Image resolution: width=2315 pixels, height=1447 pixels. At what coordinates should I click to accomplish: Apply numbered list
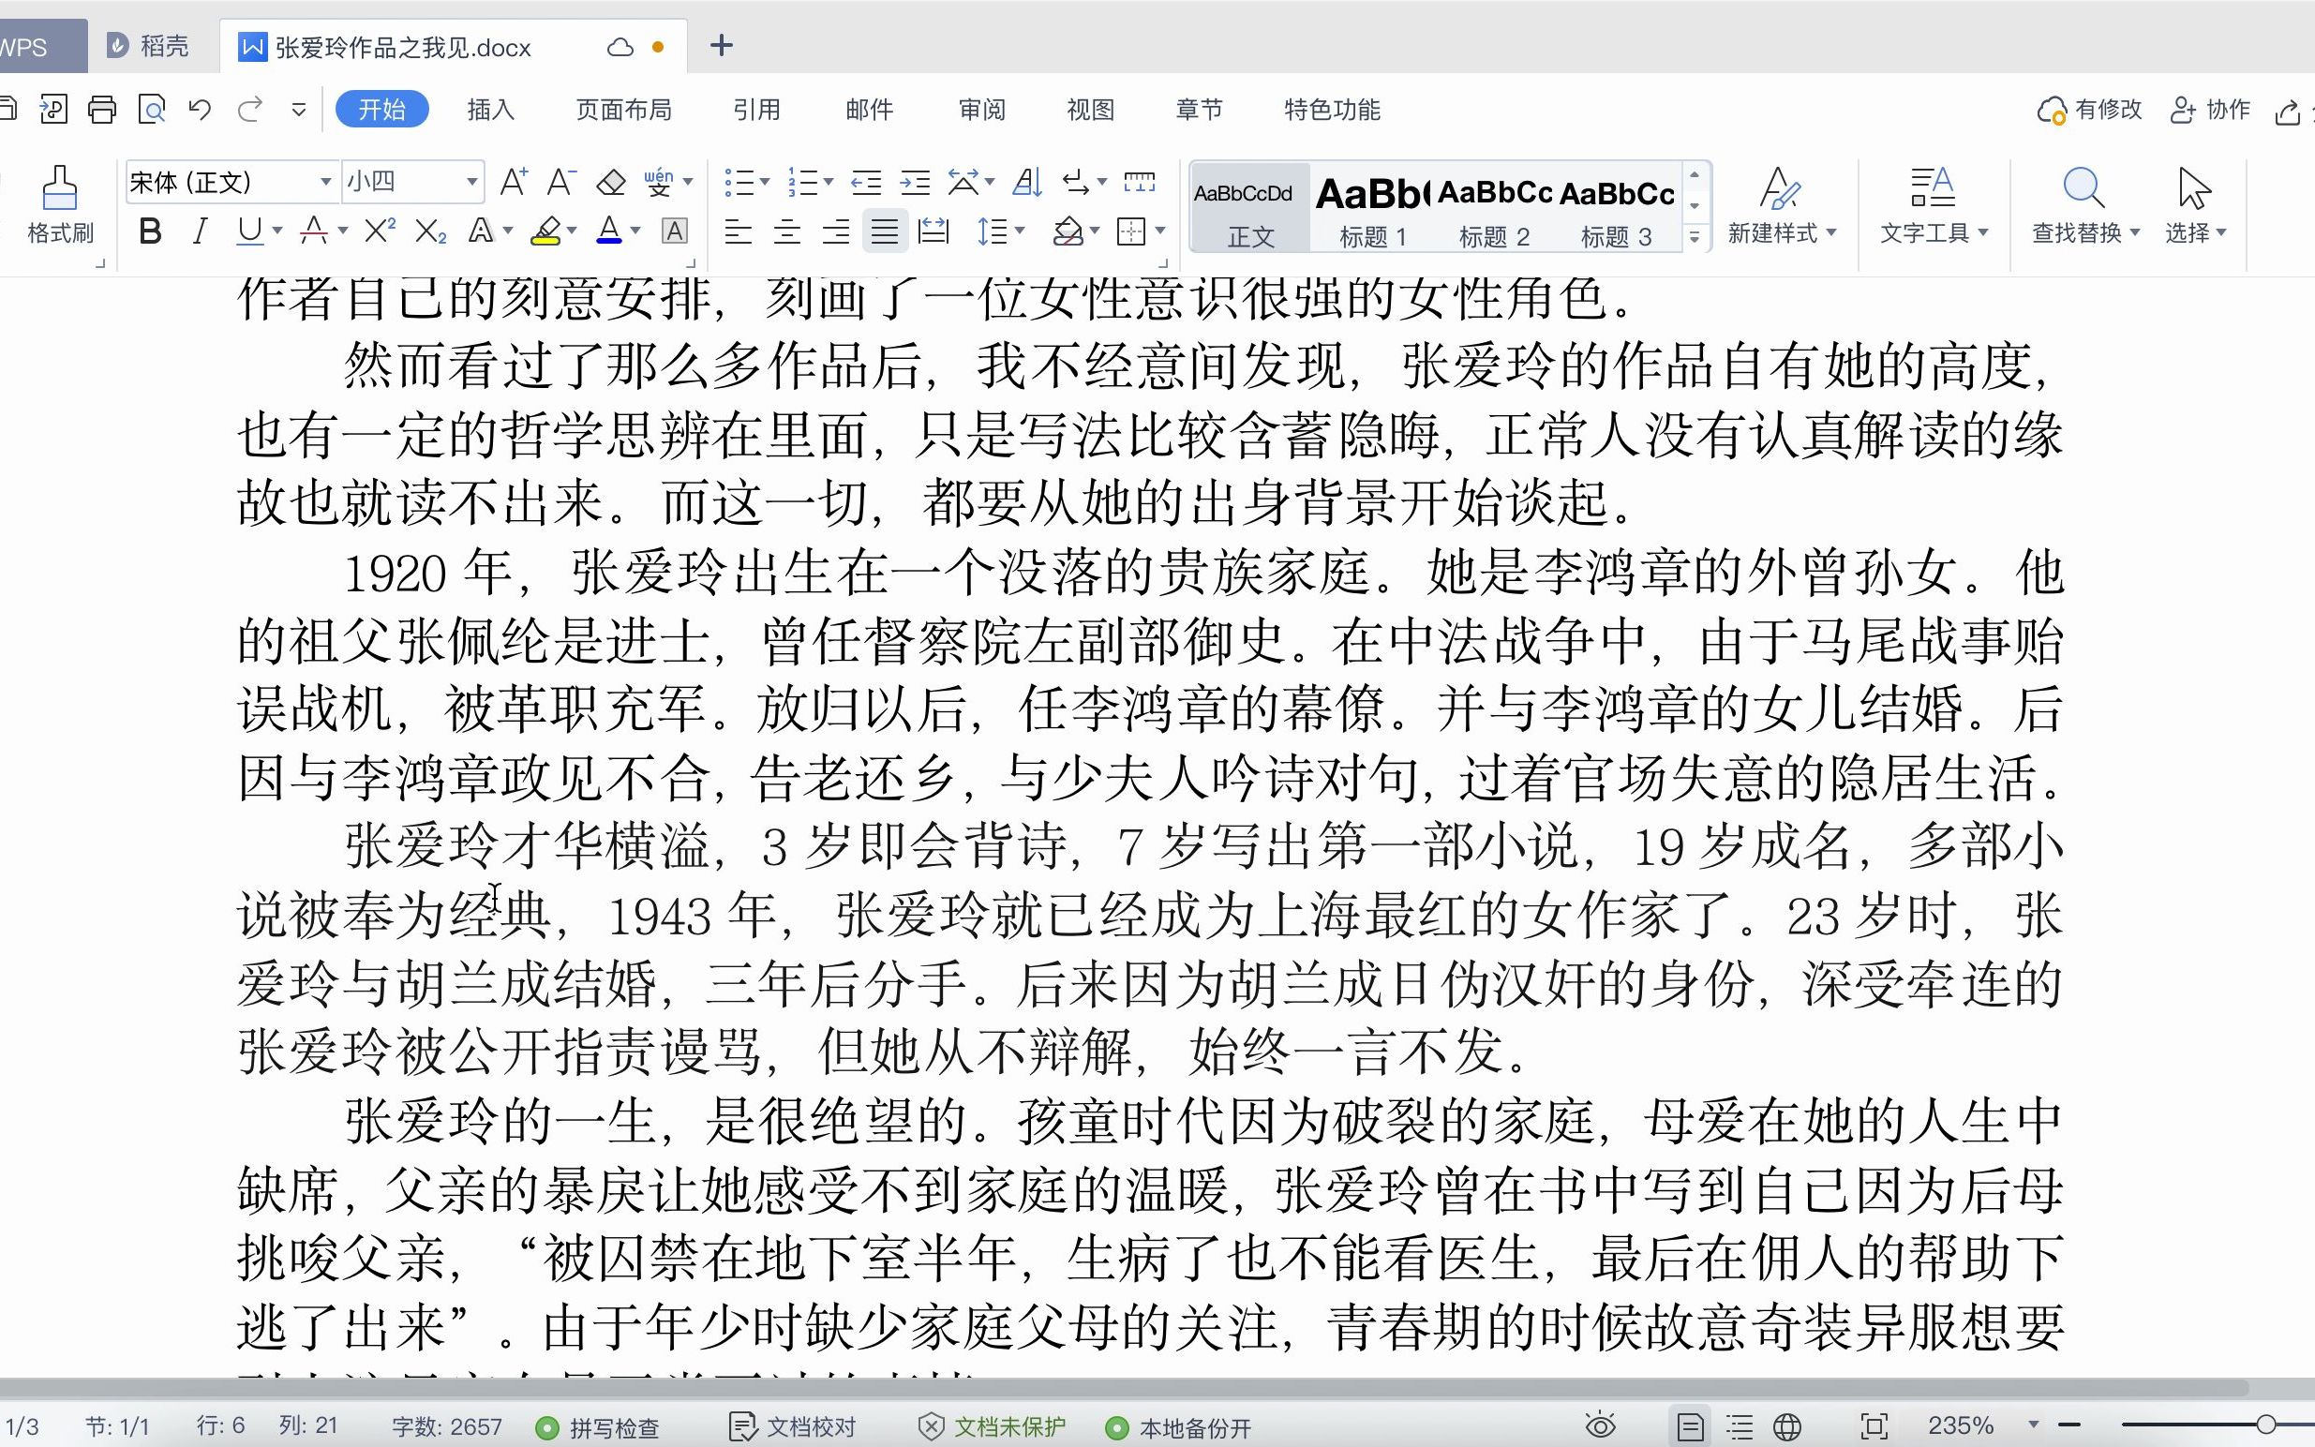coord(803,182)
